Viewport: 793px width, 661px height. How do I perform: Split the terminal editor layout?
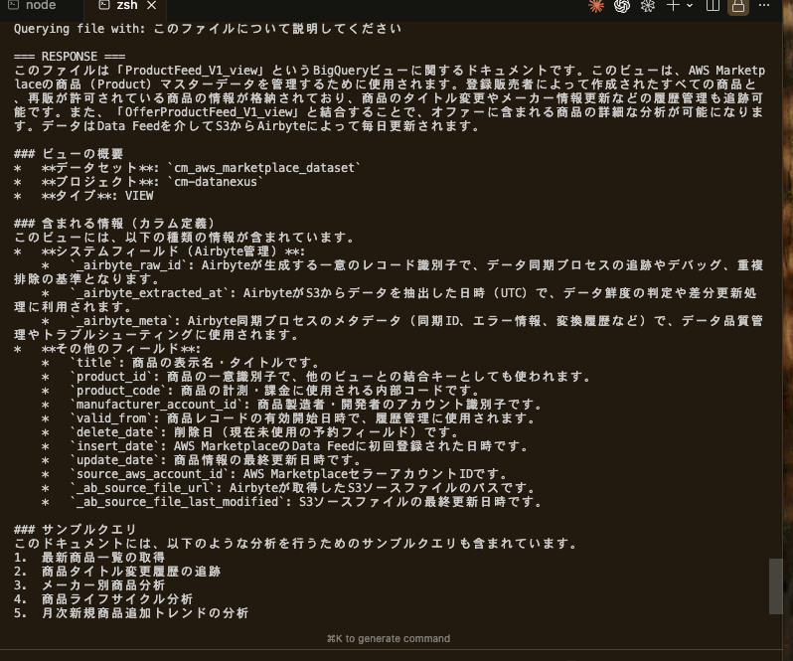713,6
